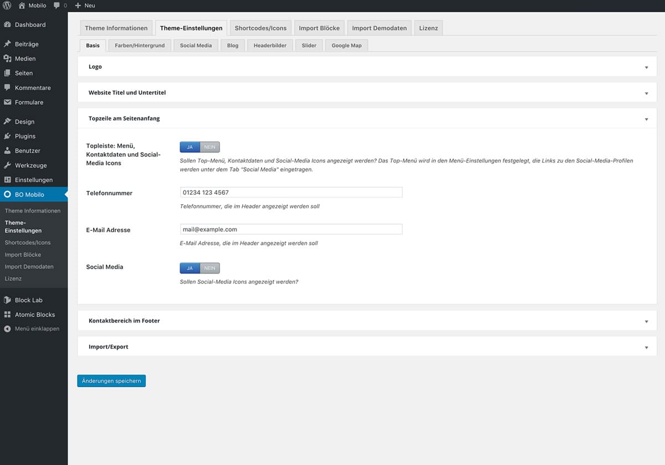Click JA on the Topleiste toggle
665x465 pixels.
tap(190, 147)
